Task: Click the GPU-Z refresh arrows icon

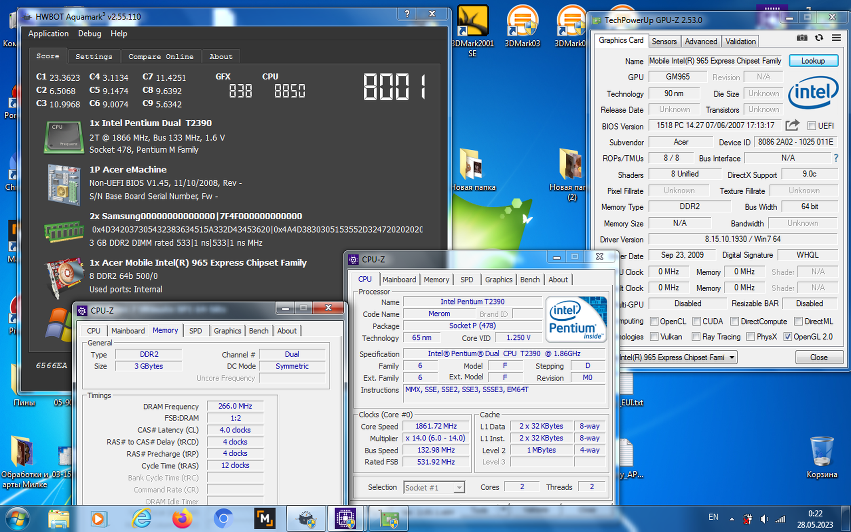Action: tap(819, 38)
